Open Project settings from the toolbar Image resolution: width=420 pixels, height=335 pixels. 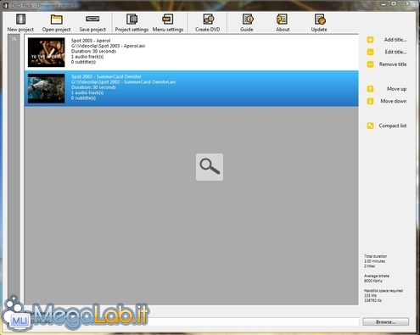(132, 20)
